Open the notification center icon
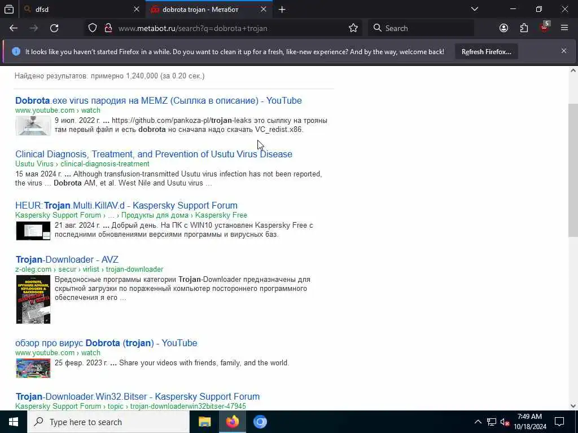The height and width of the screenshot is (433, 578). [x=559, y=422]
